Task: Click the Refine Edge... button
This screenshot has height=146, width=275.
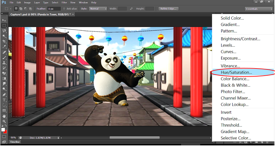Action: [168, 9]
